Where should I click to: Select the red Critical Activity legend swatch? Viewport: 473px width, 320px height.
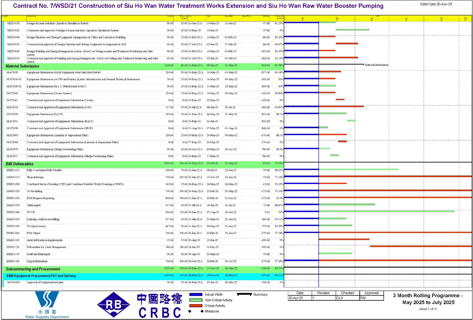coord(196,306)
